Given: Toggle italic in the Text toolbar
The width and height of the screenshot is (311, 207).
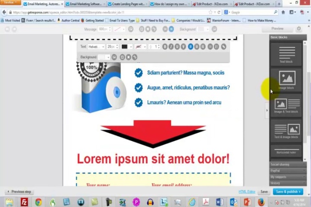Looking at the screenshot, I should click(171, 47).
